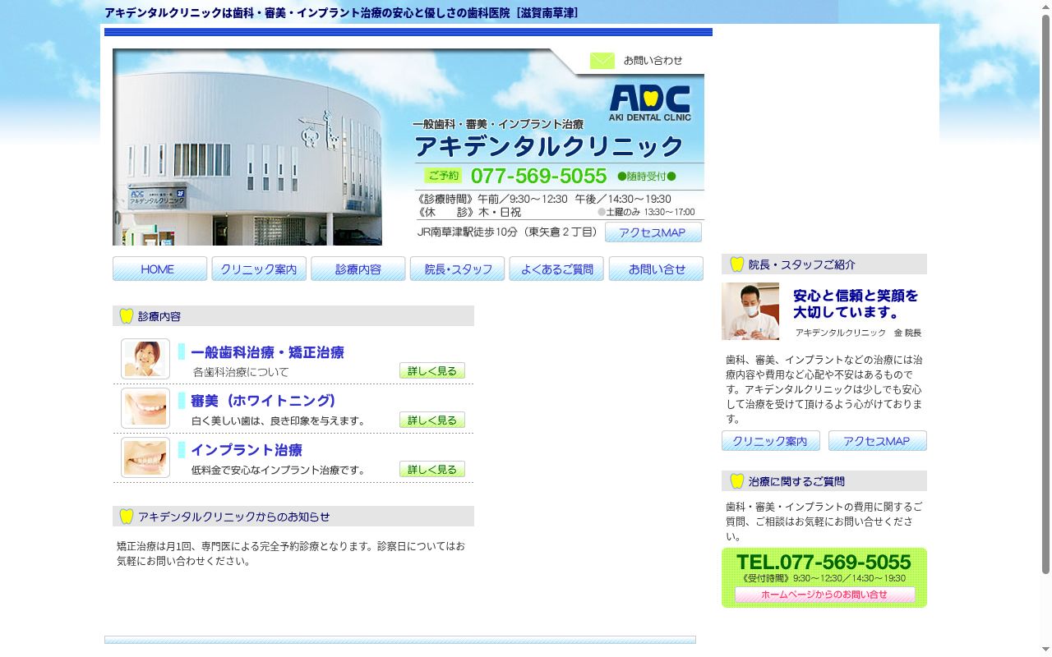Click 詳しく見る for インプラント治療
Image resolution: width=1052 pixels, height=657 pixels.
pos(432,469)
